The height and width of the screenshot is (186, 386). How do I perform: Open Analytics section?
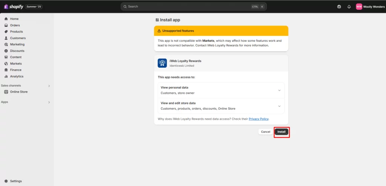(x=17, y=76)
